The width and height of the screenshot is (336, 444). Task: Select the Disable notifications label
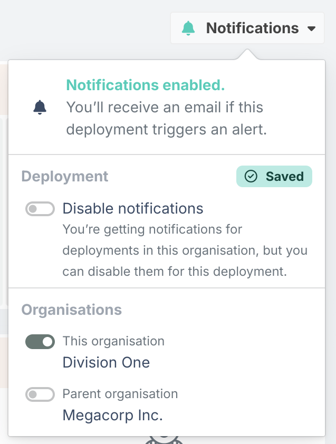coord(133,209)
